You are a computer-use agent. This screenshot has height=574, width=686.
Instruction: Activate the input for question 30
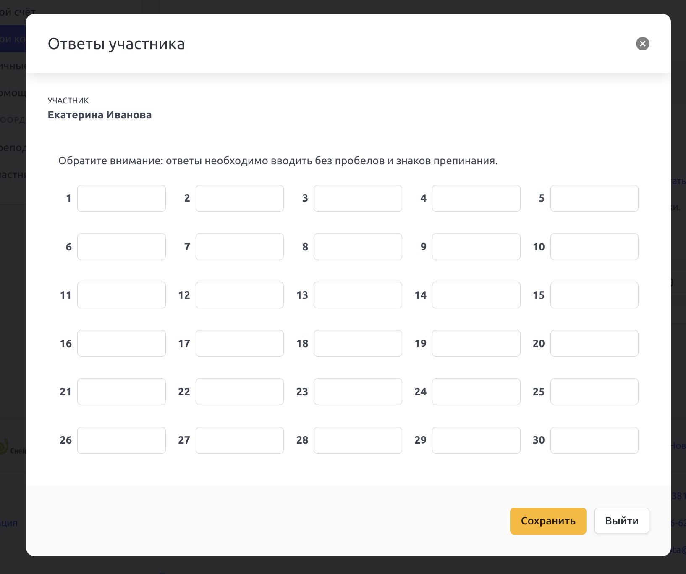(594, 440)
